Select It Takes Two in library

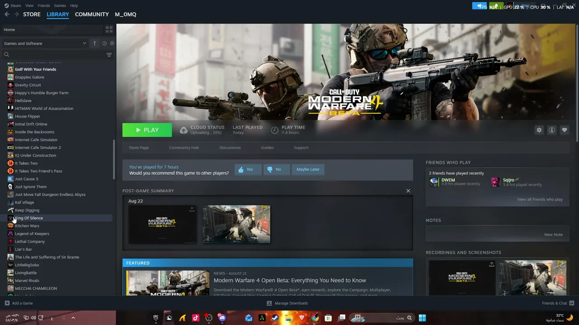[x=26, y=163]
